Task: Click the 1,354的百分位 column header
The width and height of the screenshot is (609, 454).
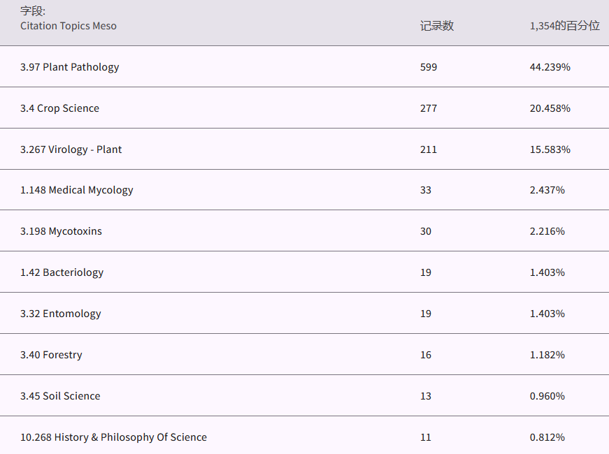Action: (565, 26)
